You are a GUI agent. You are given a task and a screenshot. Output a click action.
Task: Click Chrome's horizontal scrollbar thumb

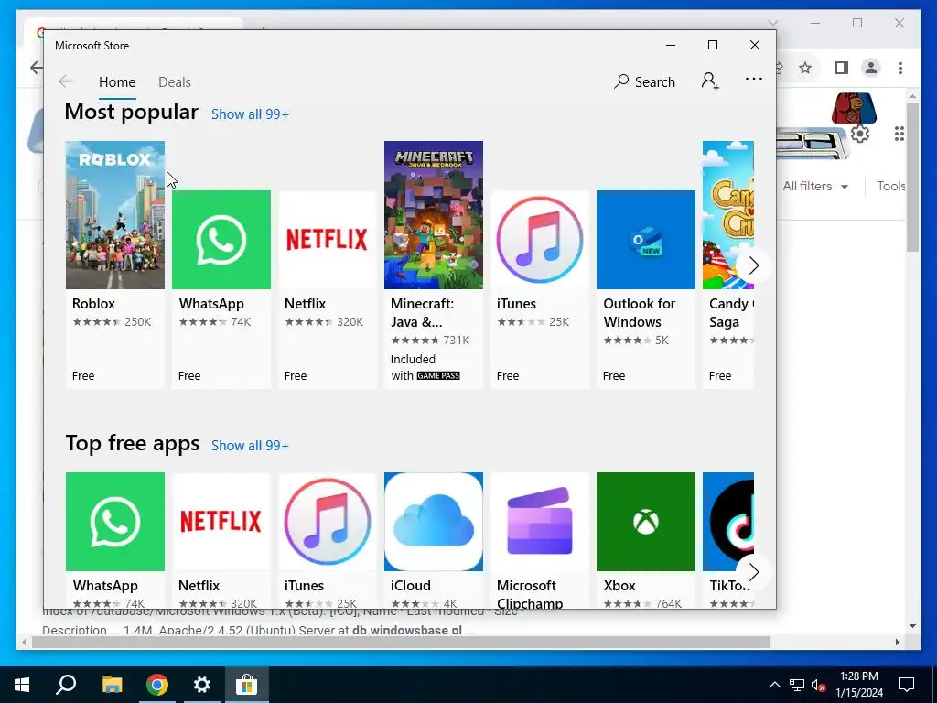pos(401,642)
